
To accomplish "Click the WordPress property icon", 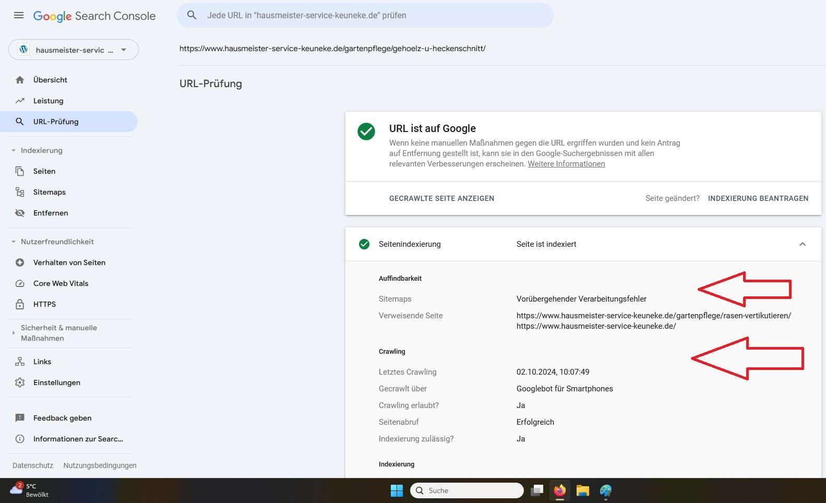I will click(23, 50).
